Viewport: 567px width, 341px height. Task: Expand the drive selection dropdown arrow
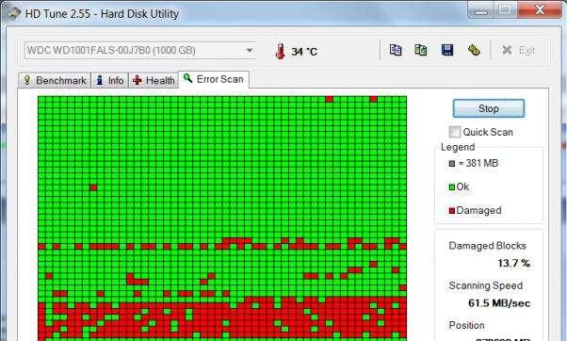(250, 50)
